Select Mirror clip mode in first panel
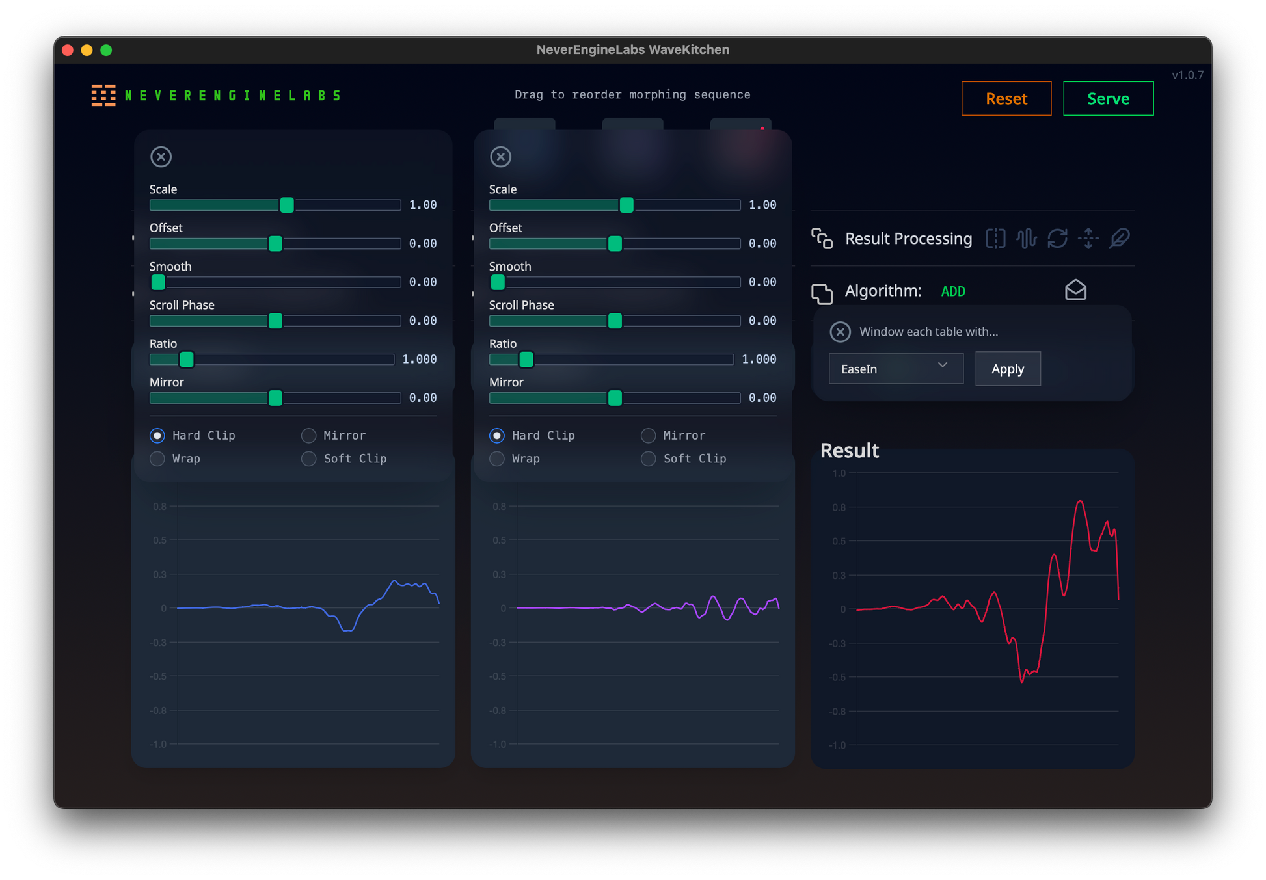 [309, 435]
